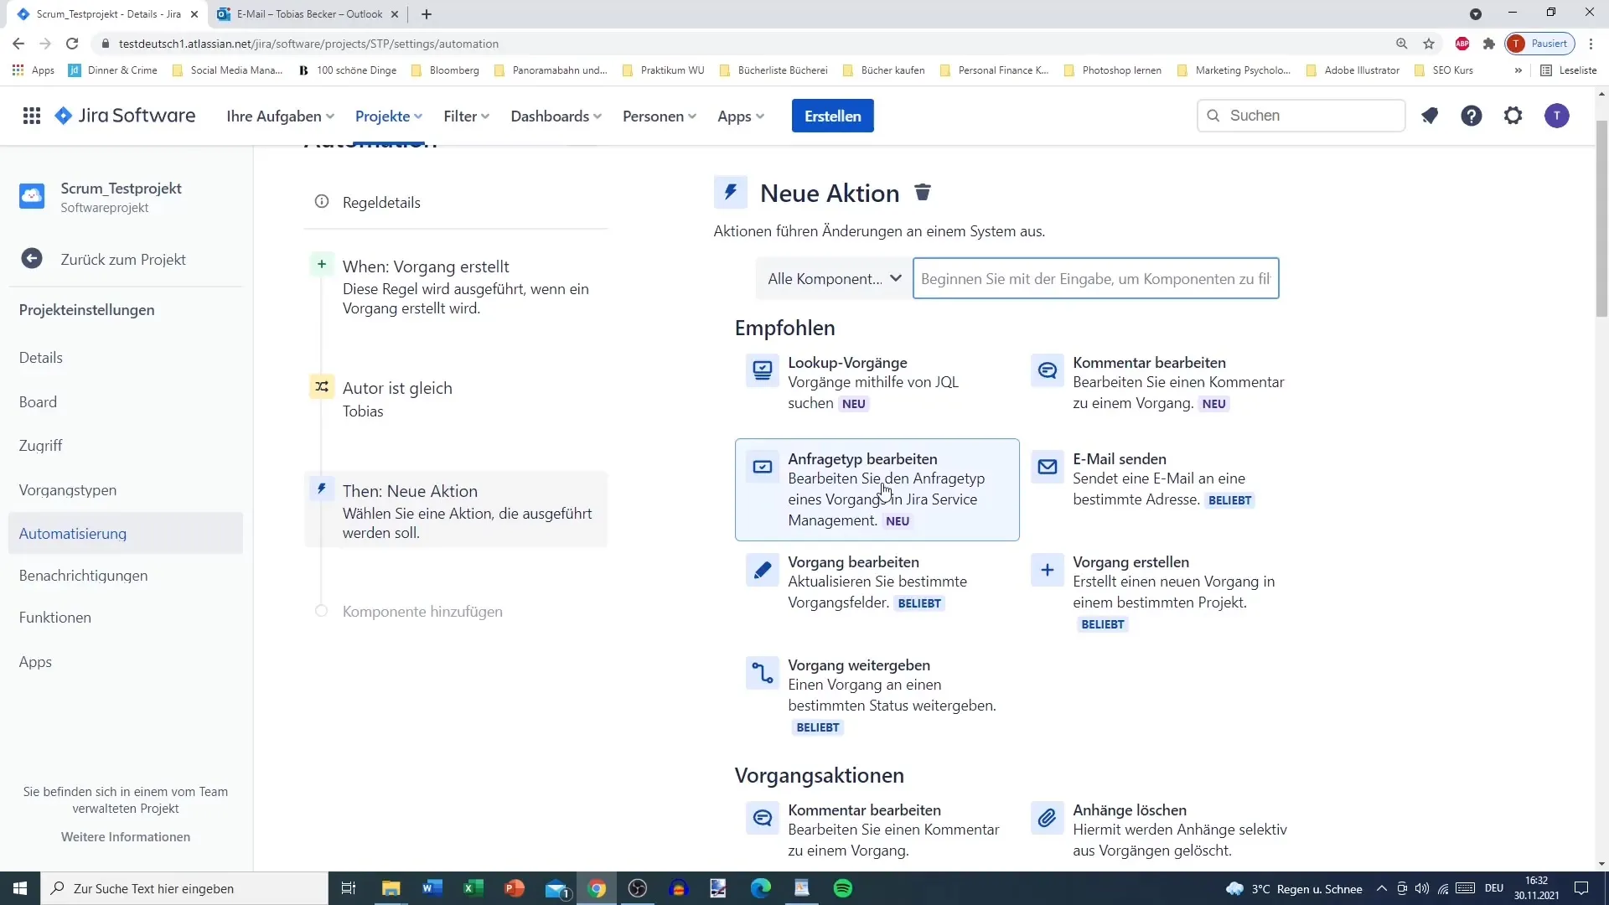Click the Vorgang bearbeiten pencil icon
The height and width of the screenshot is (905, 1609).
tap(763, 570)
